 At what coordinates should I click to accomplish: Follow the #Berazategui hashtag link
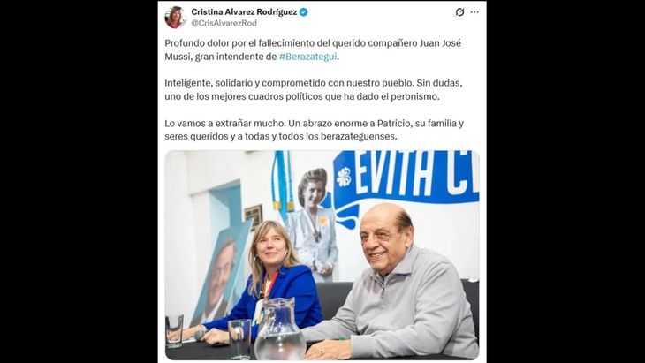coord(307,57)
